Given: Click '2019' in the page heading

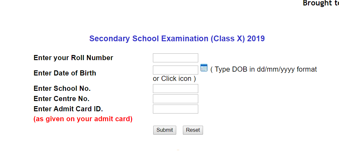Looking at the screenshot, I should click(x=256, y=39).
